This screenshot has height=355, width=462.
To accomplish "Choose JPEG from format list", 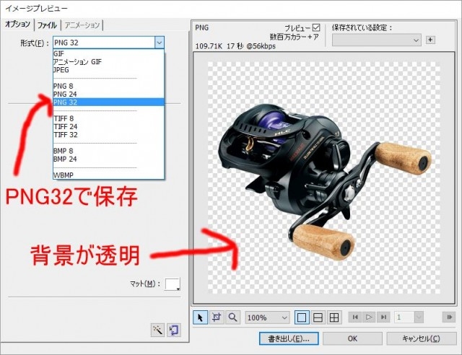I will 108,70.
